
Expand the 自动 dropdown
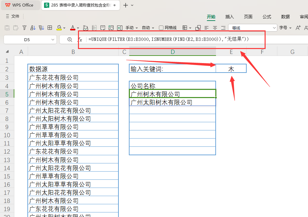[x=148, y=28]
